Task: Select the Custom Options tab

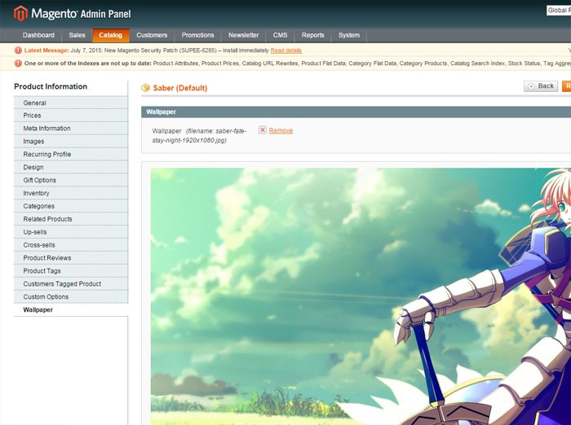Action: point(71,296)
